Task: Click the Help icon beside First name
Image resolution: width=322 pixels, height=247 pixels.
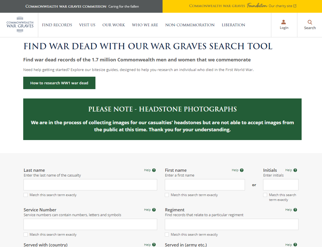Action: click(242, 170)
